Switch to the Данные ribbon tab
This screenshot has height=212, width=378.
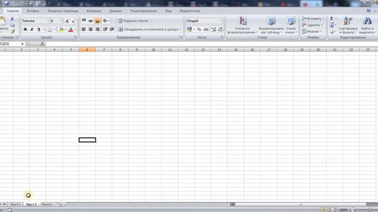(x=116, y=11)
